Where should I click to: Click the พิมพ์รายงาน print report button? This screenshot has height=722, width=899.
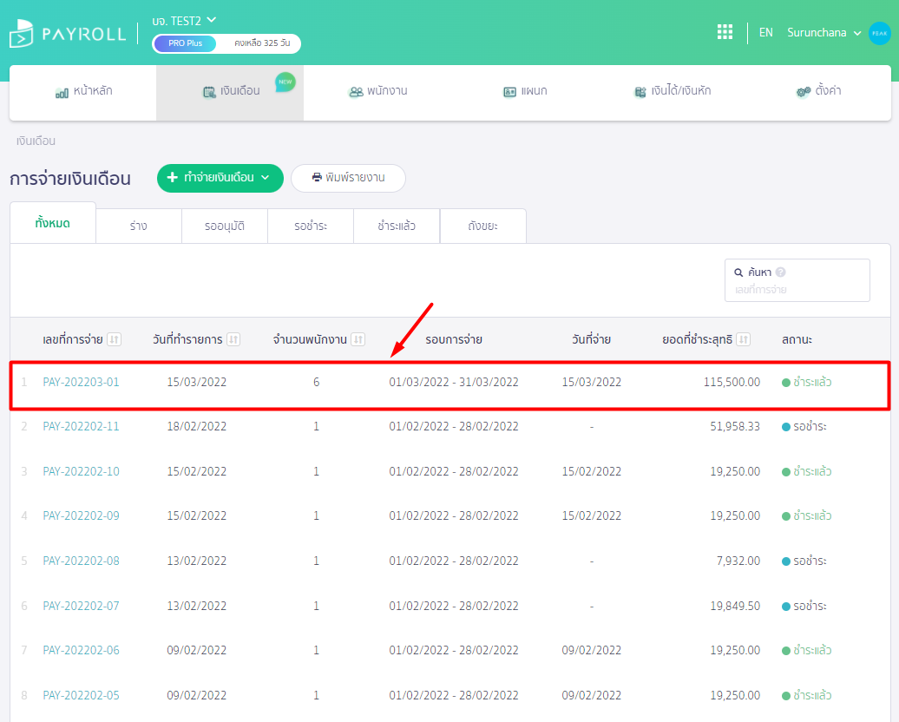[348, 178]
